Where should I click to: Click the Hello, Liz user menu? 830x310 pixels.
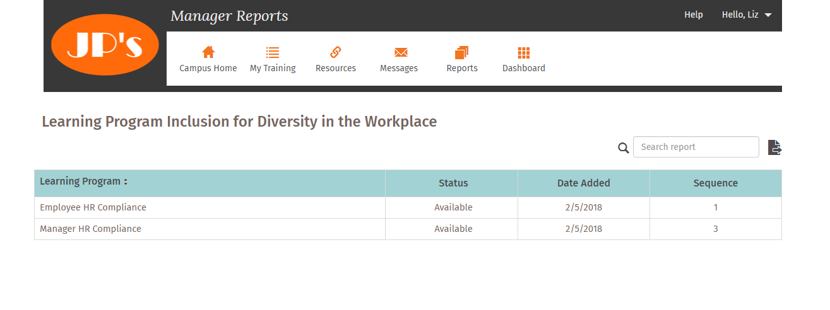747,14
